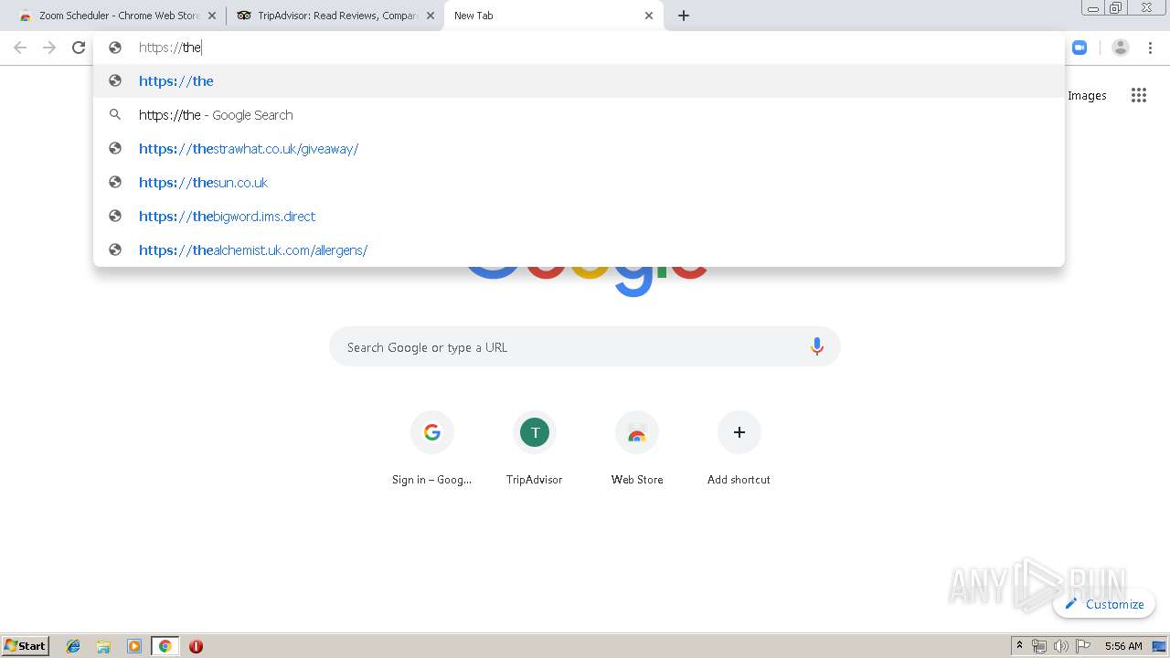This screenshot has height=658, width=1170.
Task: Open a new tab with plus button
Action: click(x=684, y=16)
